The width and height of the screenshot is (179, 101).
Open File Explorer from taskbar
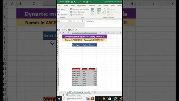(x=104, y=98)
